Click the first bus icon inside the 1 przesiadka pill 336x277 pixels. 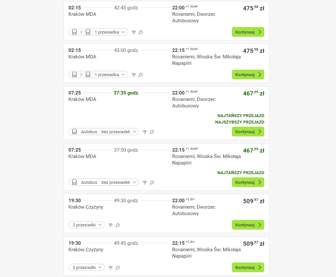click(x=74, y=32)
